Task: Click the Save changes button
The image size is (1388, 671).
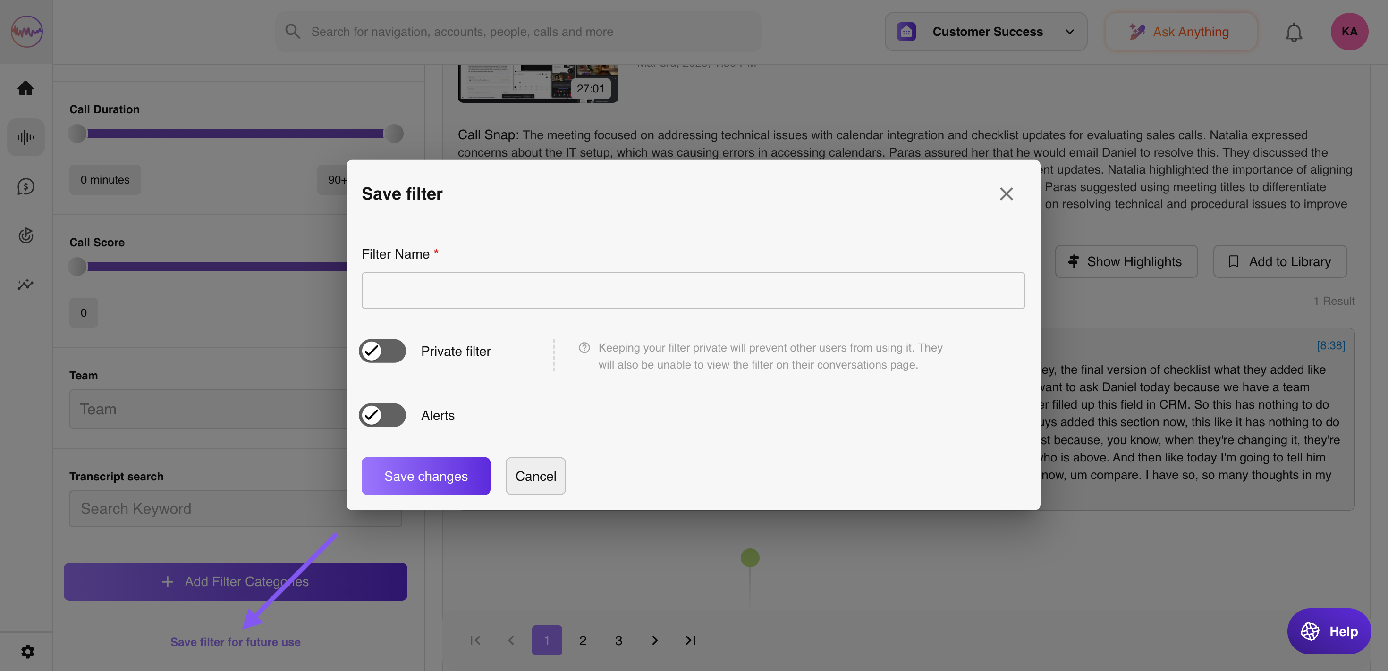Action: pos(426,476)
